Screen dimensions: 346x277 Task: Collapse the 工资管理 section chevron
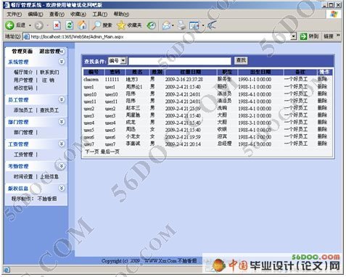coord(62,144)
